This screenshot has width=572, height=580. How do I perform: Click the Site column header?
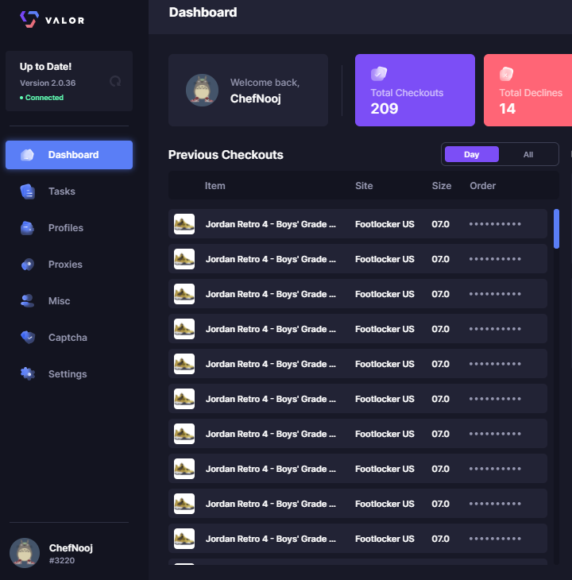tap(364, 186)
